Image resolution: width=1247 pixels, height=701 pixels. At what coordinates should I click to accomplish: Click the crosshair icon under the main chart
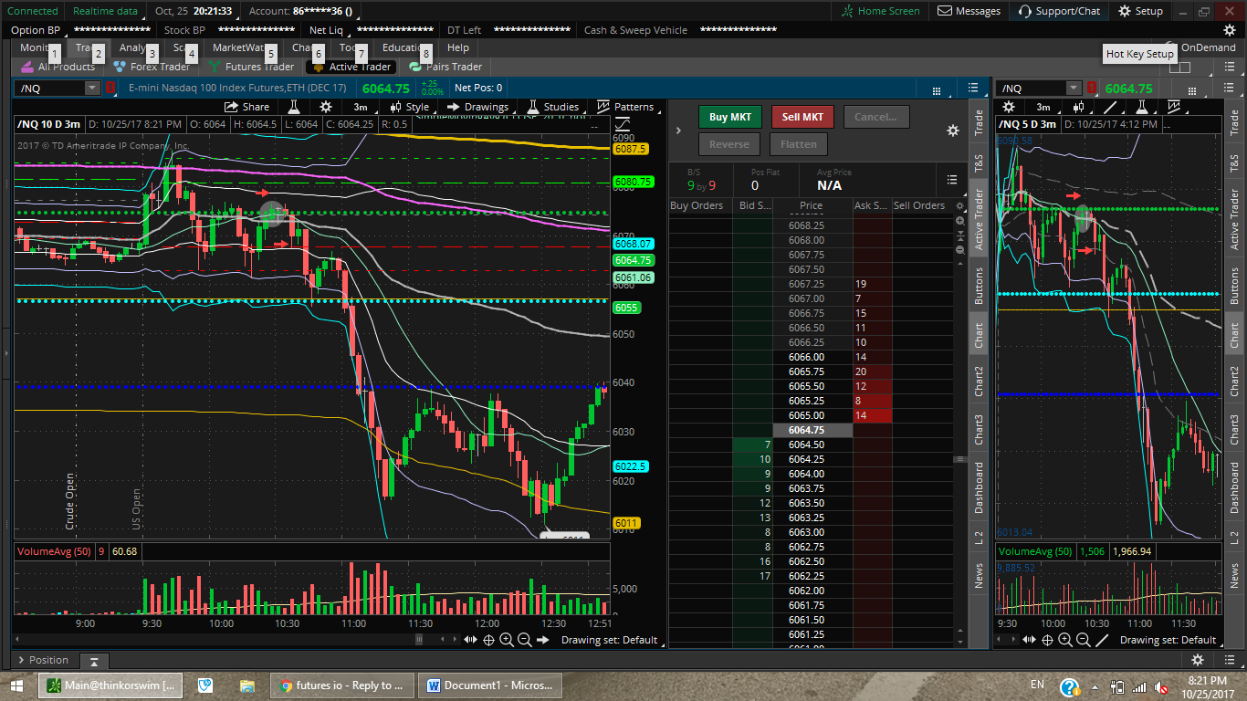click(x=489, y=640)
